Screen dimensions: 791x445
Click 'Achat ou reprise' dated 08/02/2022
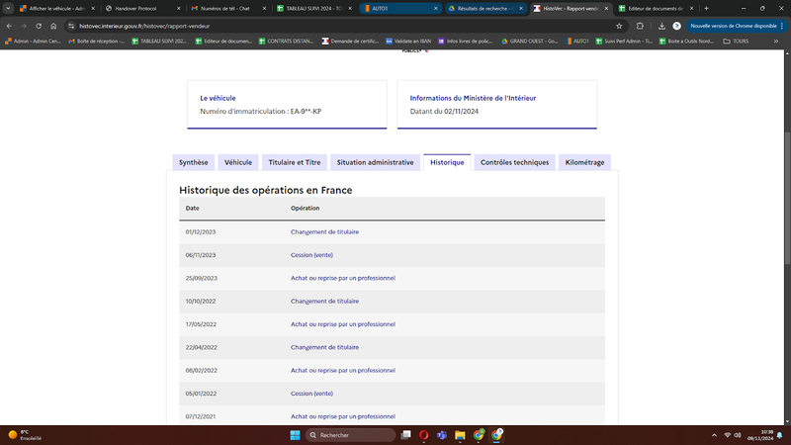click(343, 370)
